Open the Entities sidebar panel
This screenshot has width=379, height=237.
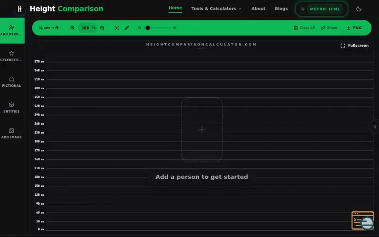[x=11, y=108]
